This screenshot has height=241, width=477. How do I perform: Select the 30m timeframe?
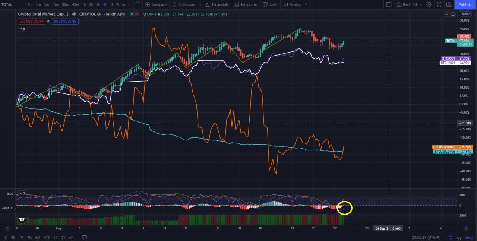(x=65, y=4)
